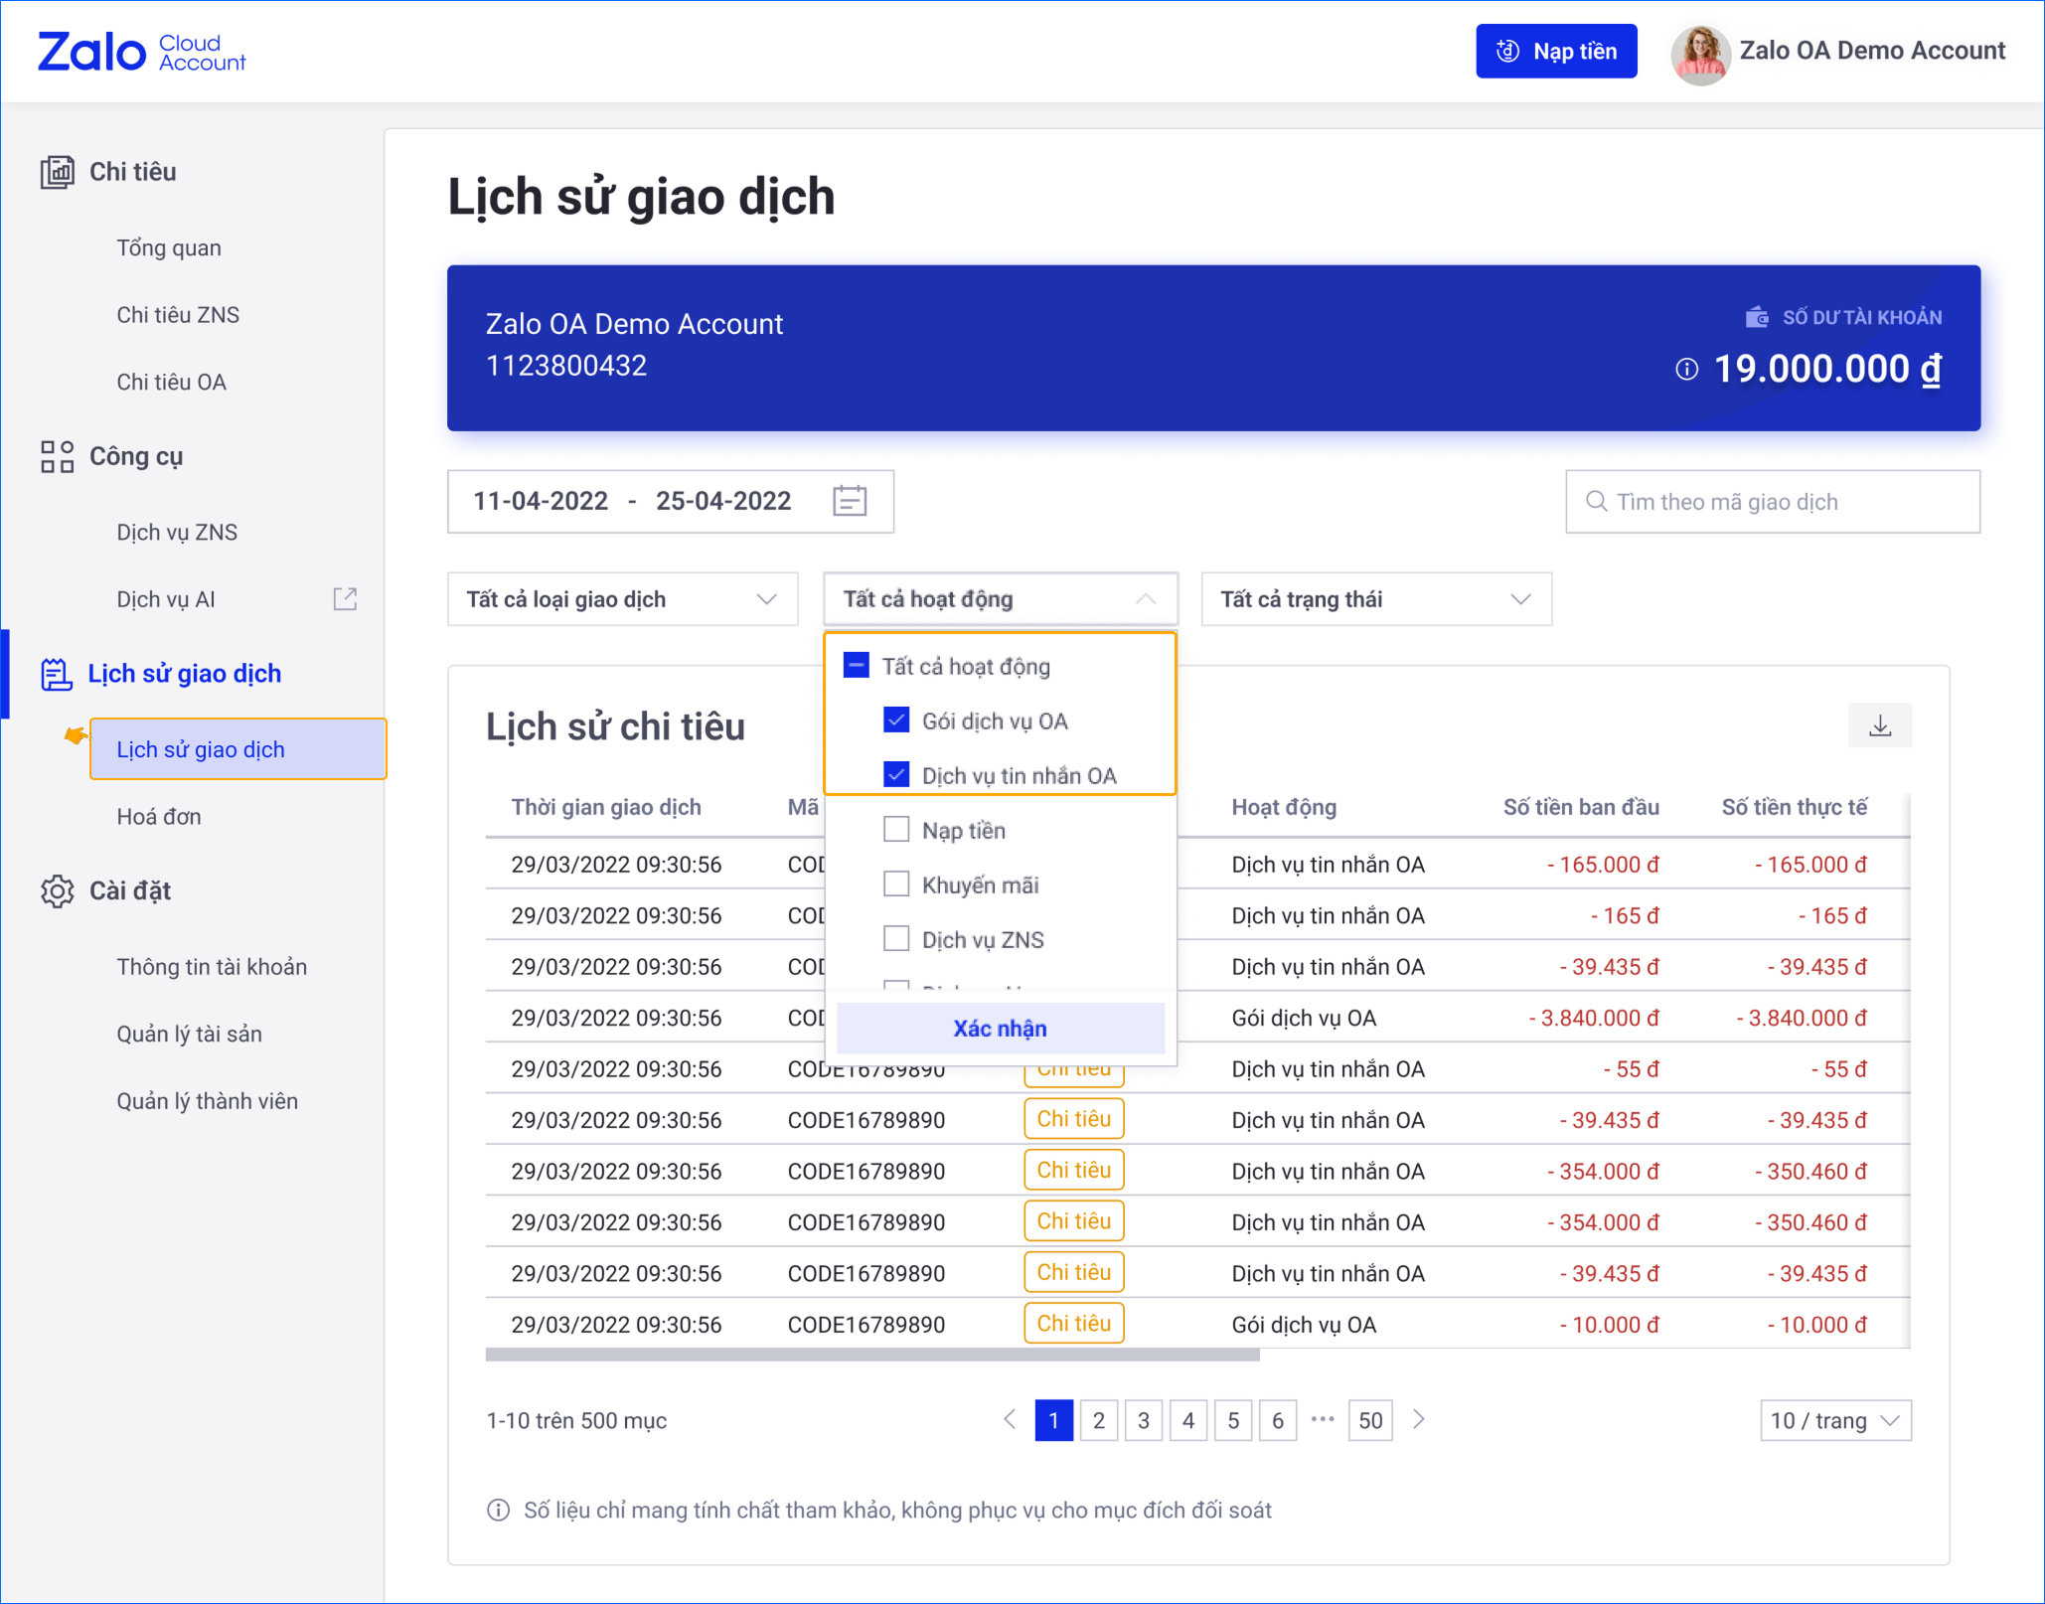2045x1604 pixels.
Task: Open the Tất cả trạng thái dropdown
Action: click(x=1375, y=599)
